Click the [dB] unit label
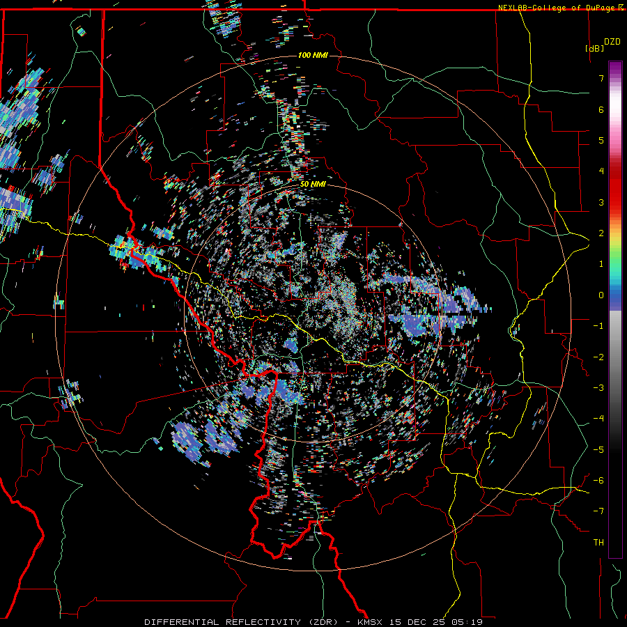The image size is (627, 627). pos(595,48)
